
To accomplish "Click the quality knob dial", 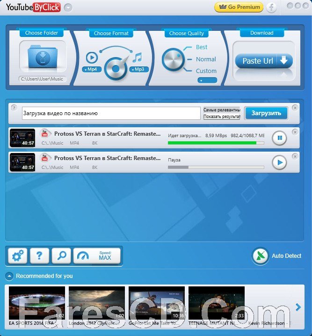I will click(x=173, y=59).
